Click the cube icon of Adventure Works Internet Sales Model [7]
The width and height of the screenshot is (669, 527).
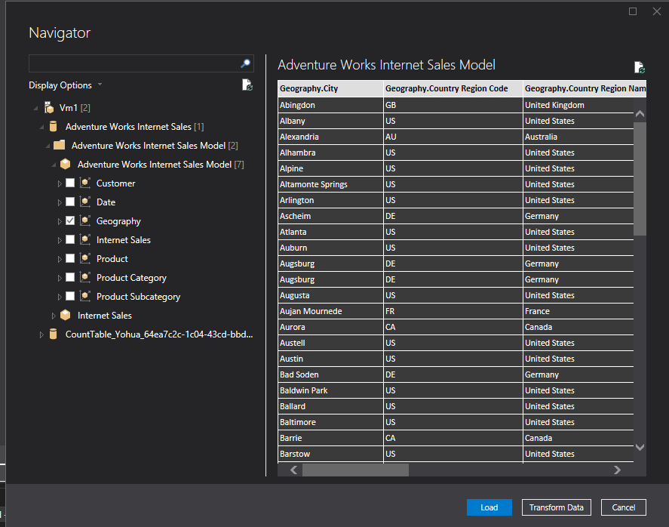(x=66, y=164)
